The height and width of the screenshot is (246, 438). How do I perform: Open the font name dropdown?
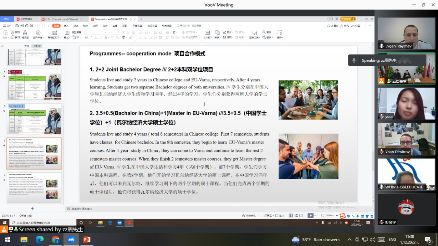tap(105, 32)
